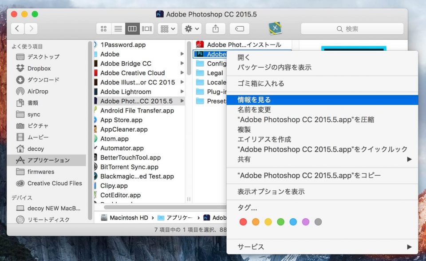Apply the yellow tag color
The height and width of the screenshot is (261, 426).
268,222
